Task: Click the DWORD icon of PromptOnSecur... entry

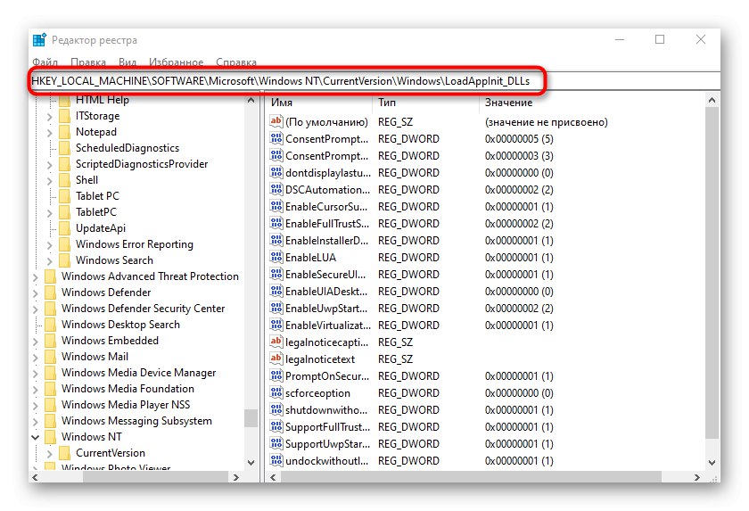Action: tap(276, 375)
